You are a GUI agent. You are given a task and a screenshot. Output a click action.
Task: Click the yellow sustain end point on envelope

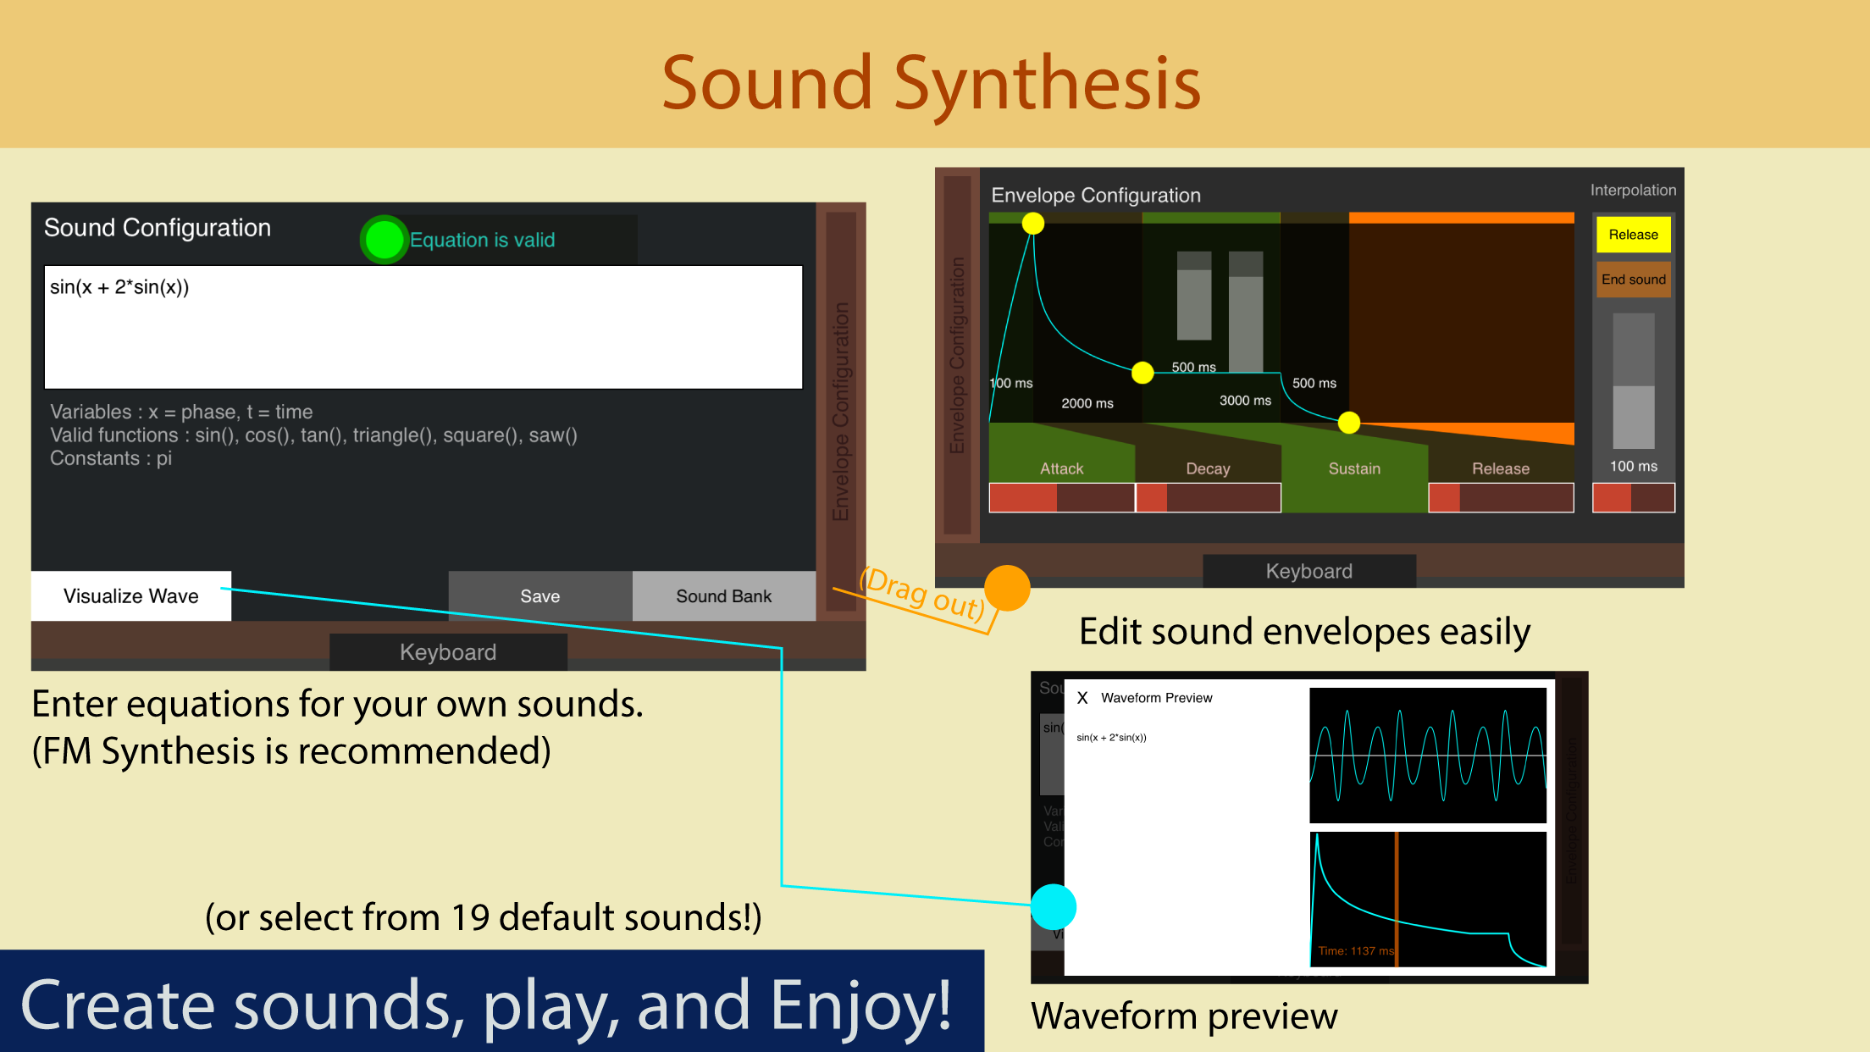click(1349, 423)
